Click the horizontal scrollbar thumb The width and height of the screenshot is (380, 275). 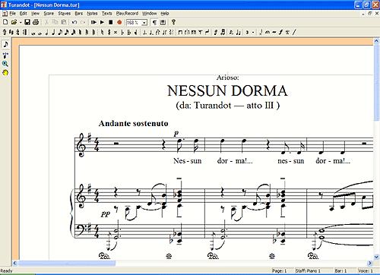click(x=67, y=264)
